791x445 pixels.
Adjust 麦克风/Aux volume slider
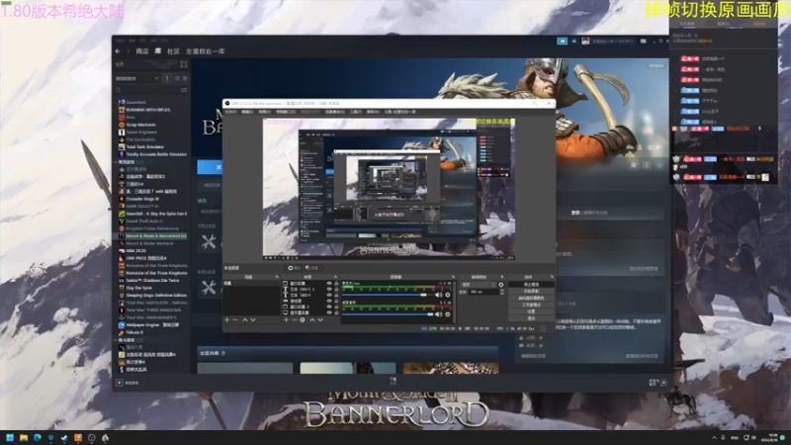[x=388, y=295]
